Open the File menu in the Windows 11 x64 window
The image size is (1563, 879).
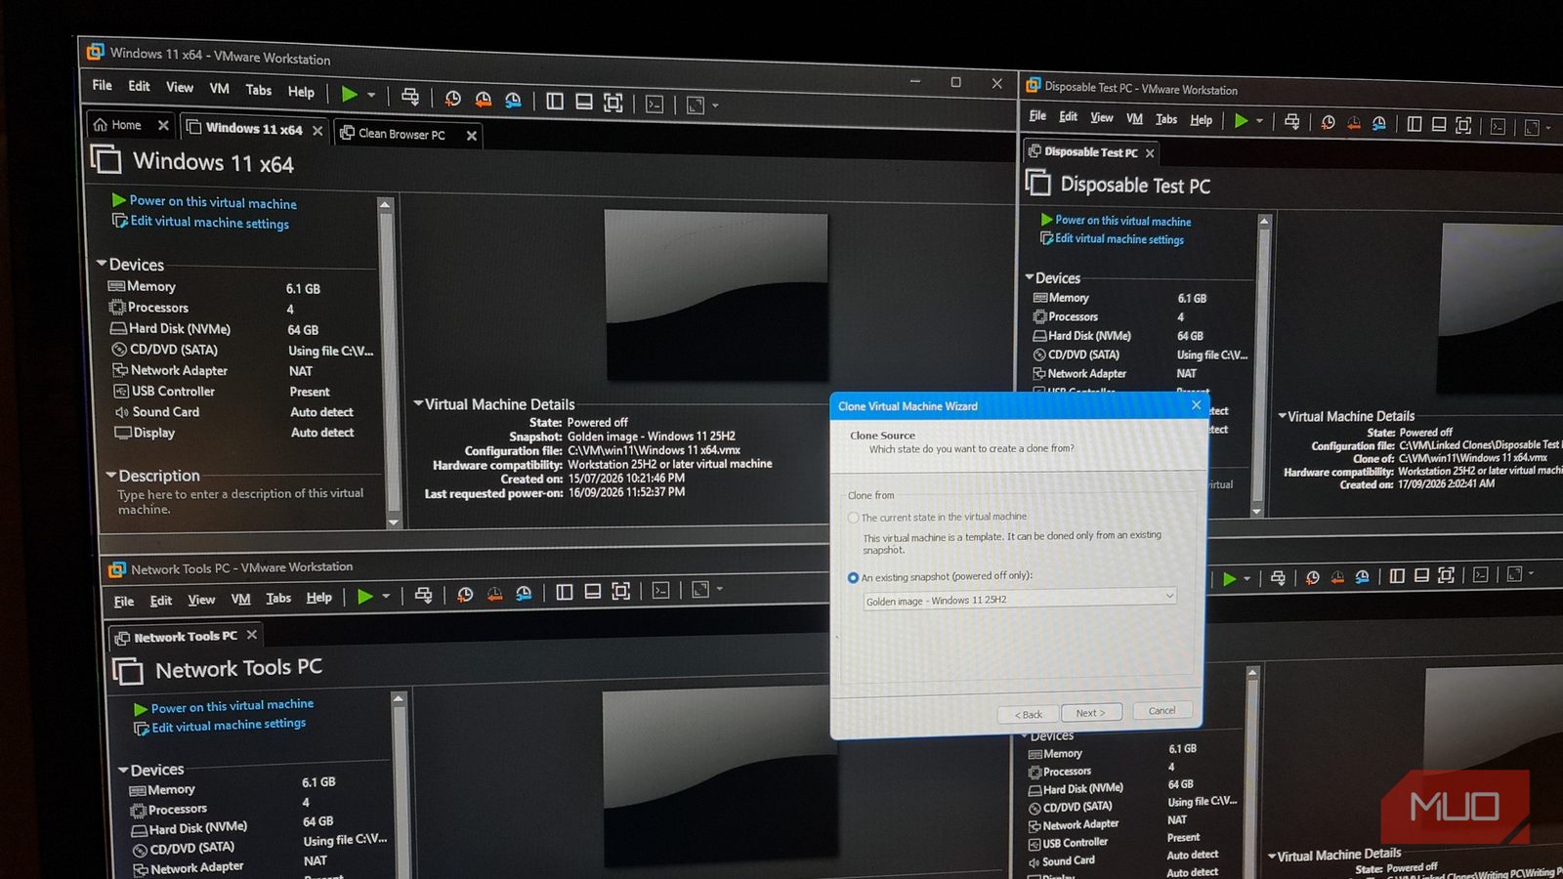pyautogui.click(x=103, y=85)
